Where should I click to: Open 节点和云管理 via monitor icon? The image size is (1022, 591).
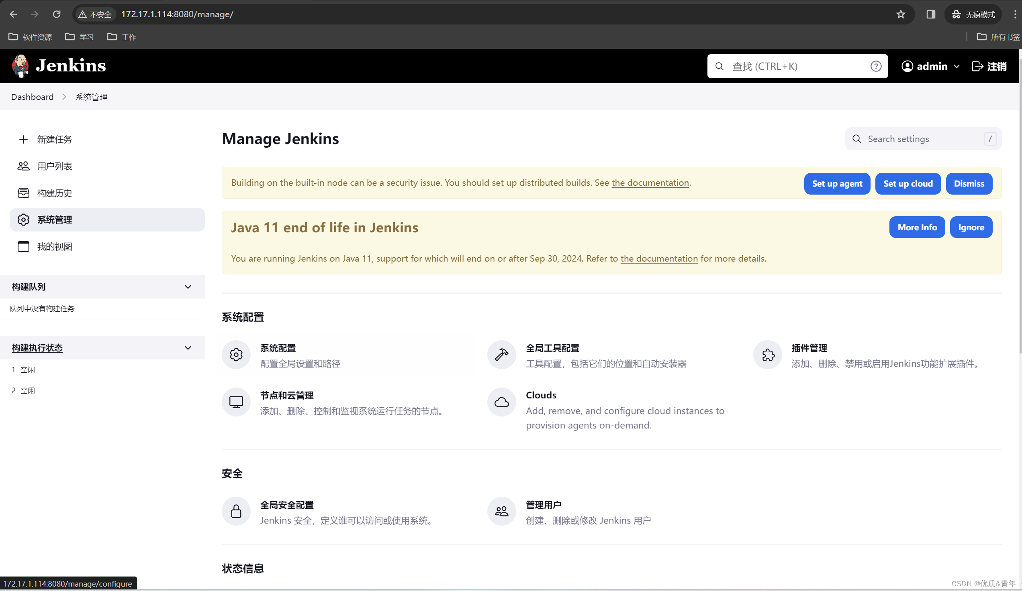(236, 402)
